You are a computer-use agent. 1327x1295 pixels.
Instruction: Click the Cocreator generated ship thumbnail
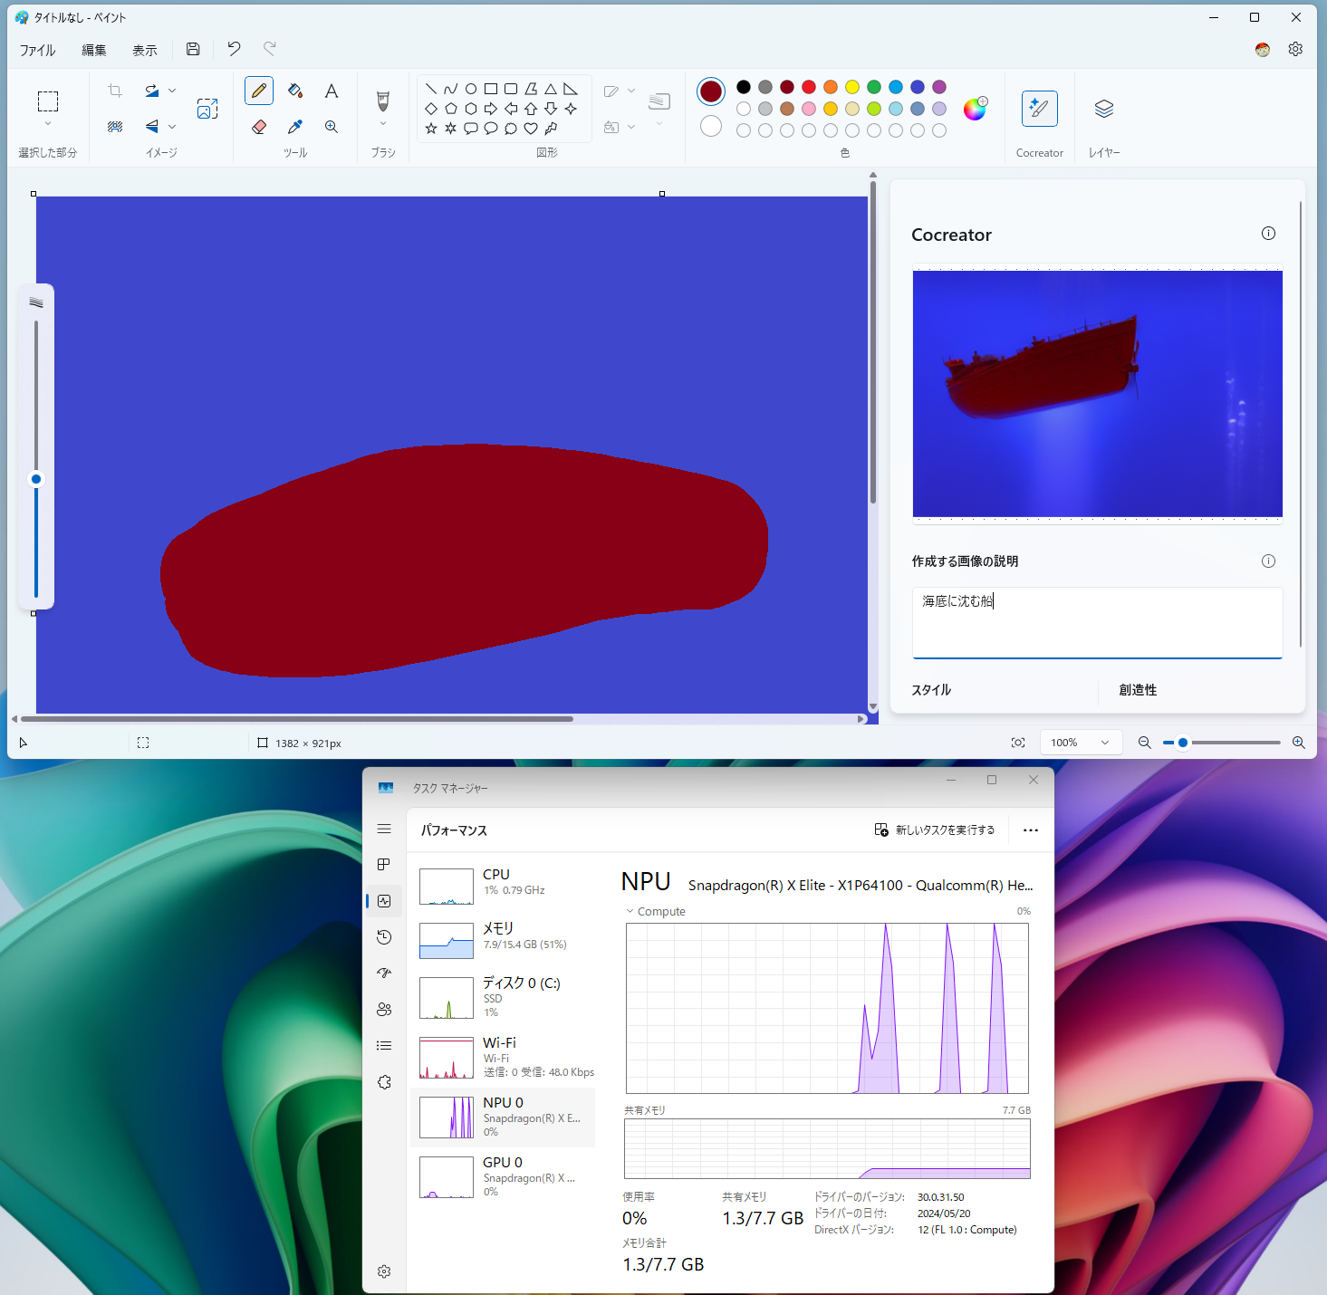(x=1097, y=394)
